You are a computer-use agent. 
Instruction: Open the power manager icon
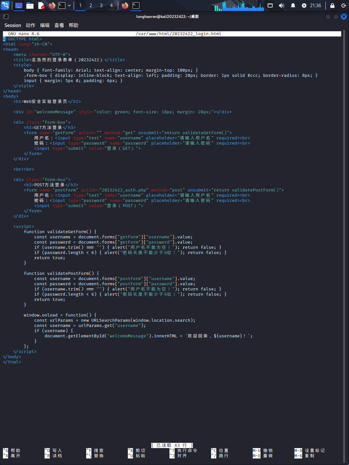pos(304,6)
